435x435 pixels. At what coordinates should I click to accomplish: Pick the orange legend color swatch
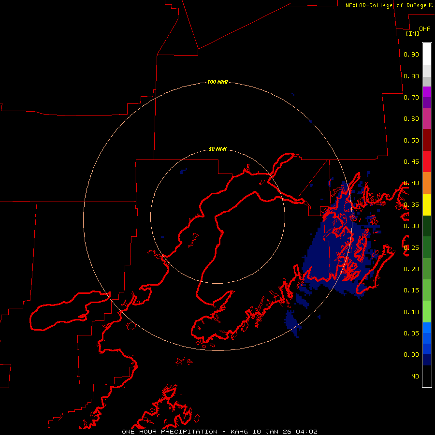[427, 183]
